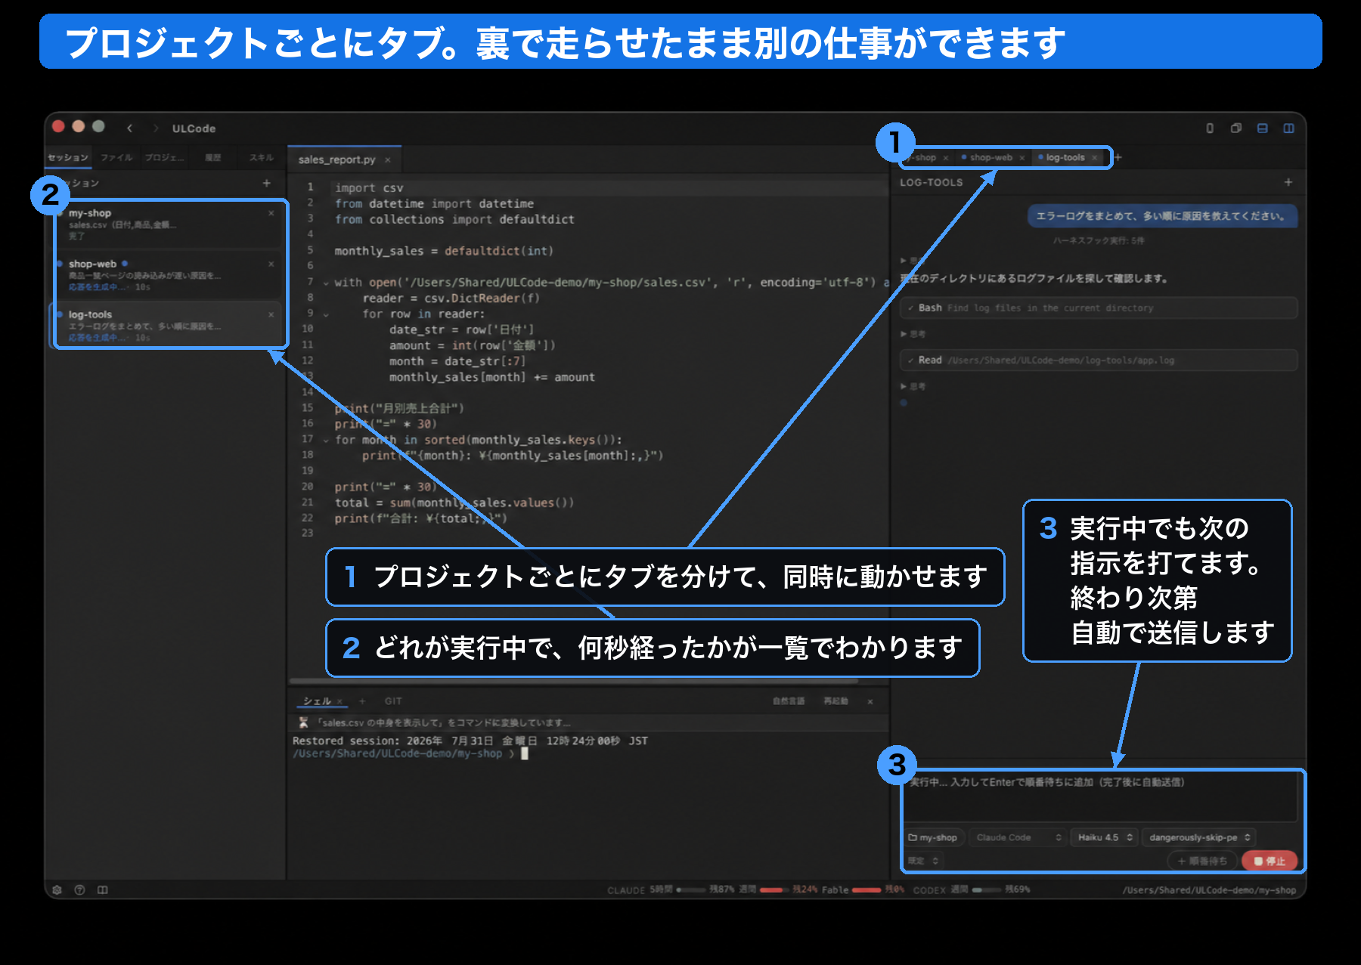Screen dimensions: 1361x965
Task: Click the message input field showing 実行中…
Action: (1101, 796)
